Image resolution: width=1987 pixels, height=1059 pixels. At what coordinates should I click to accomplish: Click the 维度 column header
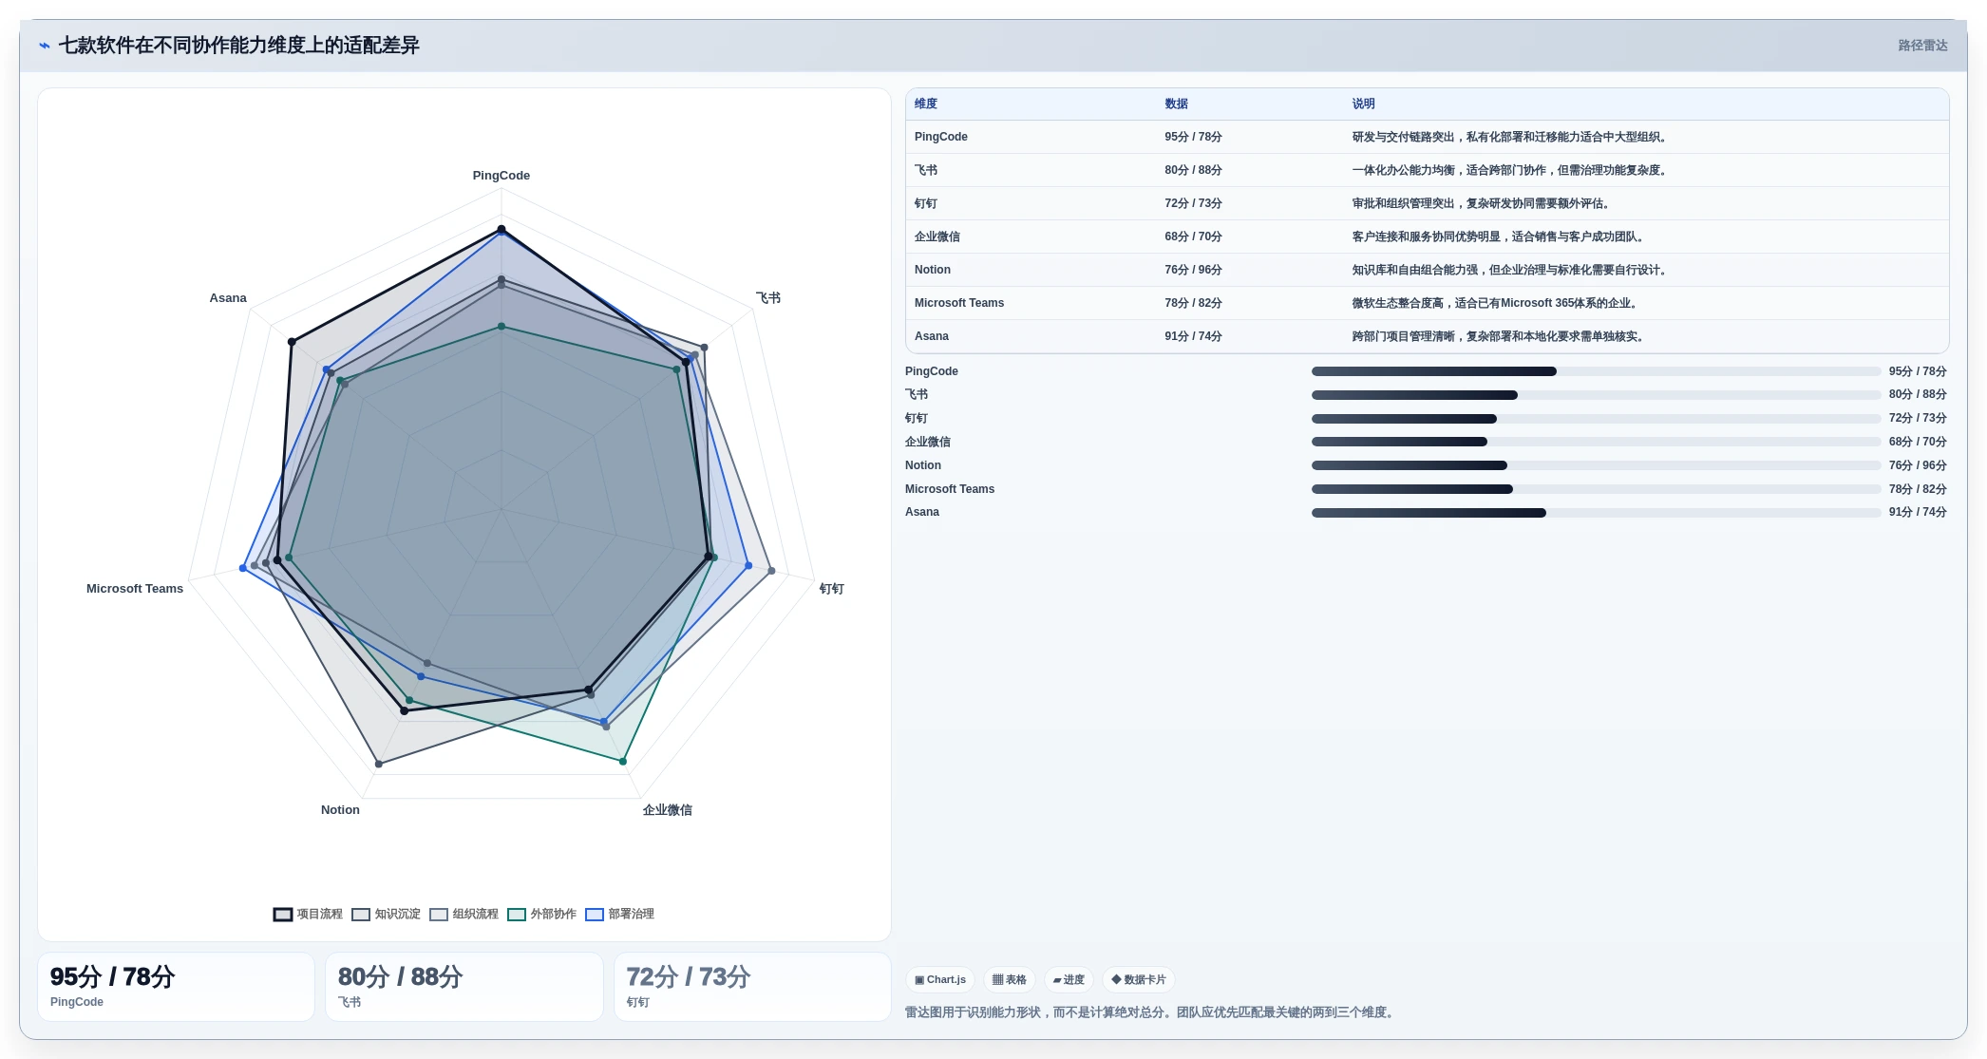(x=926, y=104)
